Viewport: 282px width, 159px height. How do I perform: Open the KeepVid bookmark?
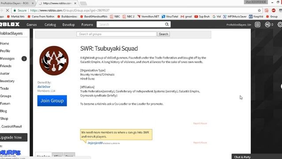click(x=256, y=16)
